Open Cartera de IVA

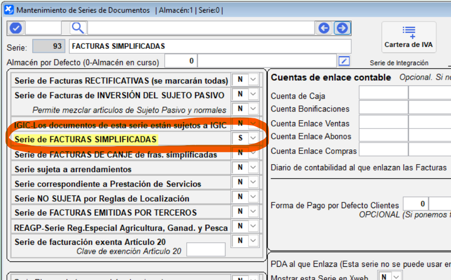[408, 37]
